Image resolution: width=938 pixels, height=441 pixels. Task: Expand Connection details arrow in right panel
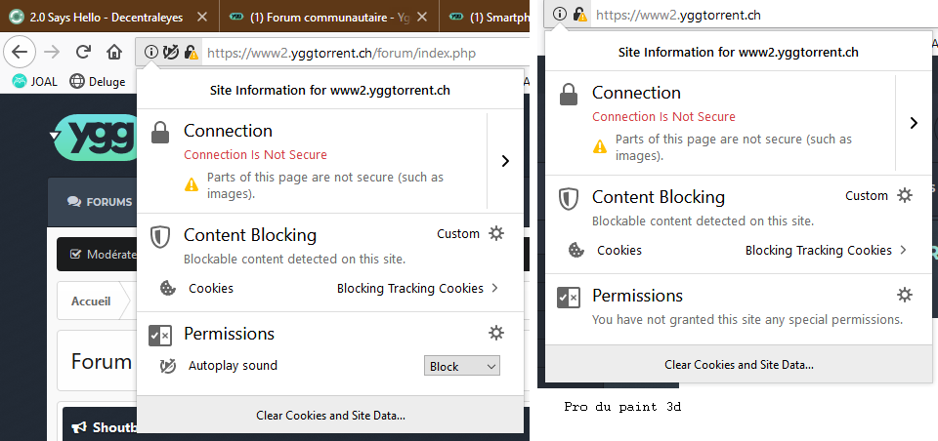coord(914,123)
